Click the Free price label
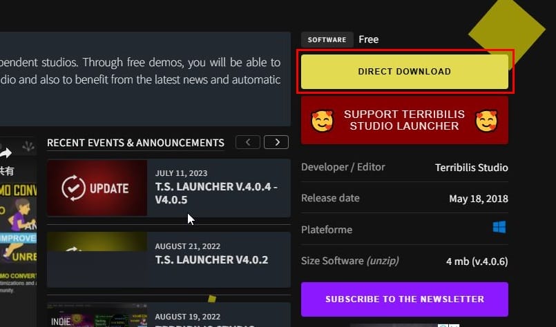 tap(368, 39)
